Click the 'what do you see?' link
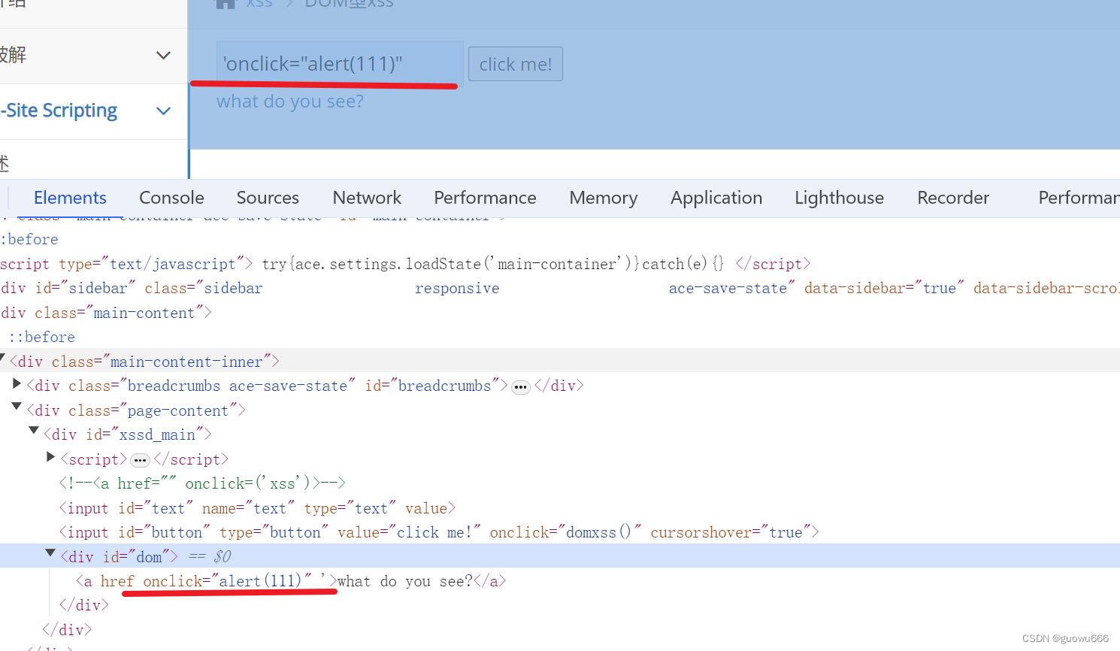Image resolution: width=1120 pixels, height=651 pixels. pyautogui.click(x=290, y=101)
